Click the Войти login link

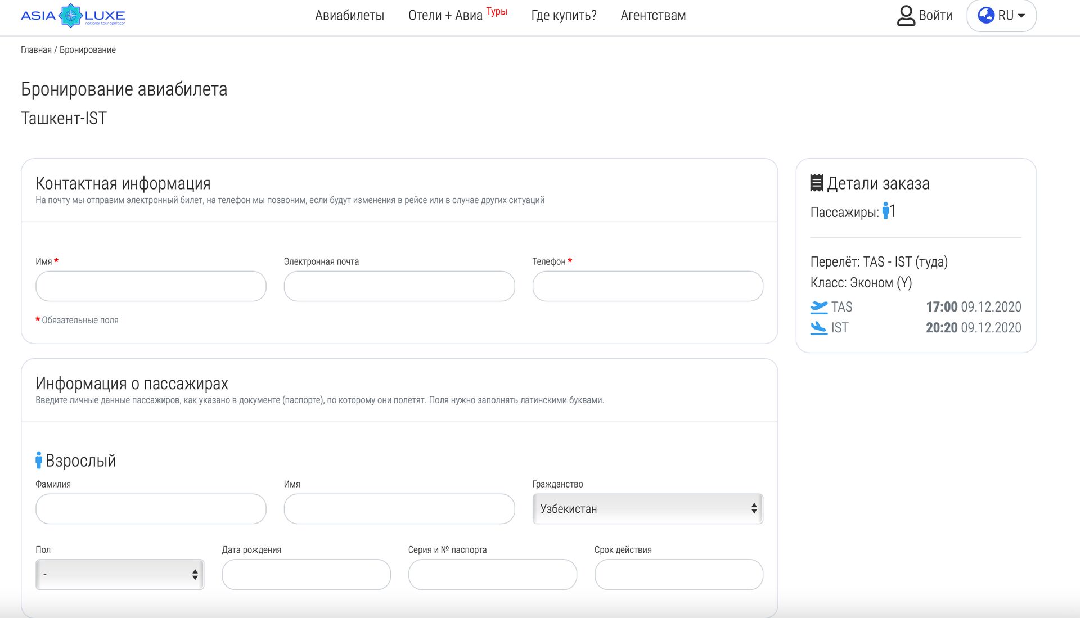[x=935, y=16]
